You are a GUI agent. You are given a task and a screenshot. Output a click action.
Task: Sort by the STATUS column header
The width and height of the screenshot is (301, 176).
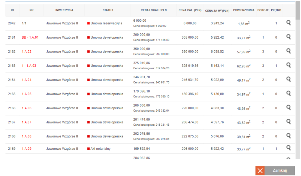point(108,10)
